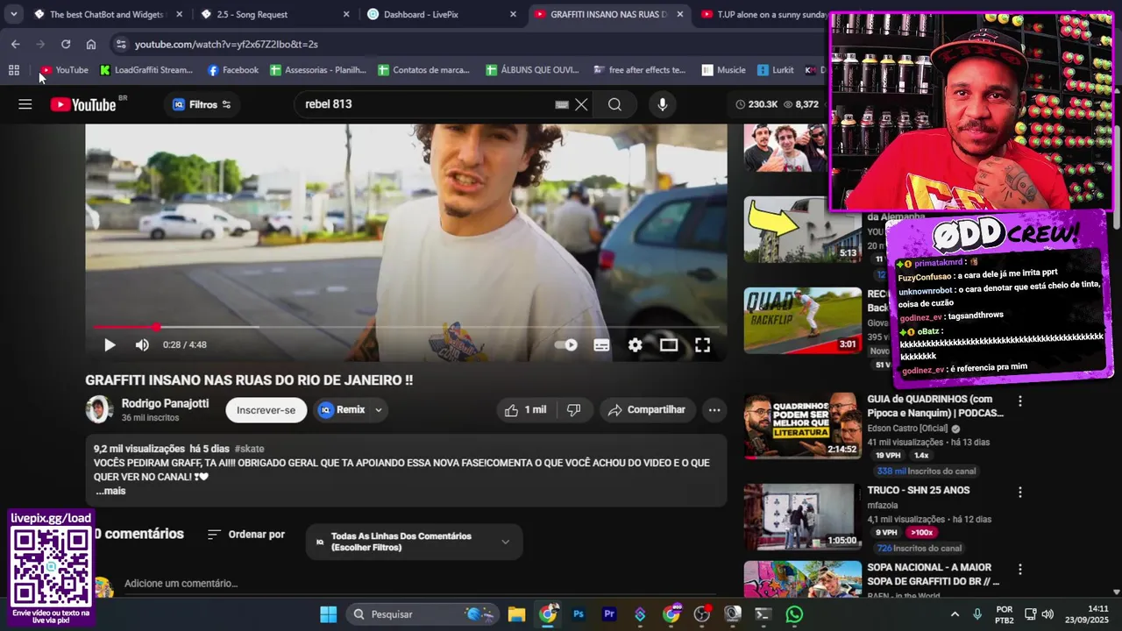Open the Filtros search filter button
The image size is (1122, 631).
202,104
